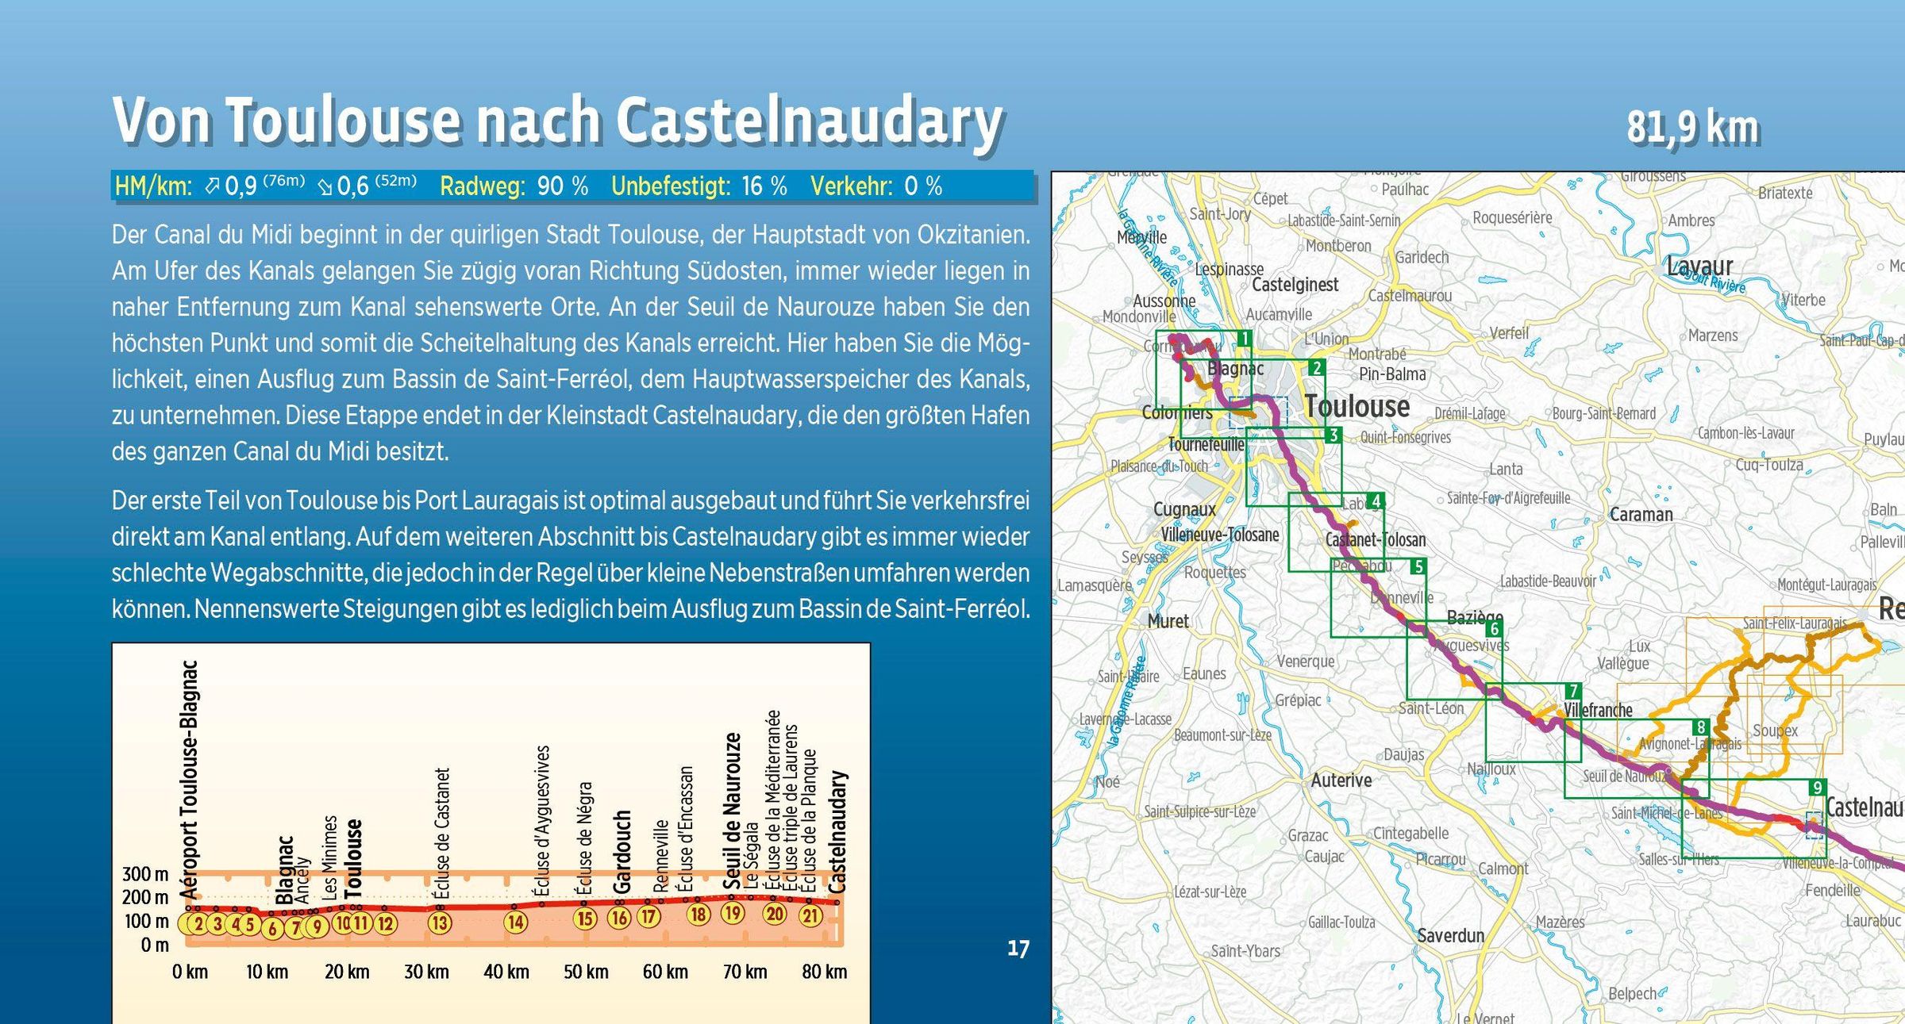
Task: Click the page title Von Toulouse nach Castelnaudary
Action: tap(557, 121)
